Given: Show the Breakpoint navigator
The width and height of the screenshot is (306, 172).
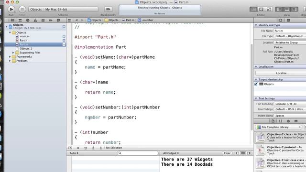Looking at the screenshot, I should coord(51,20).
